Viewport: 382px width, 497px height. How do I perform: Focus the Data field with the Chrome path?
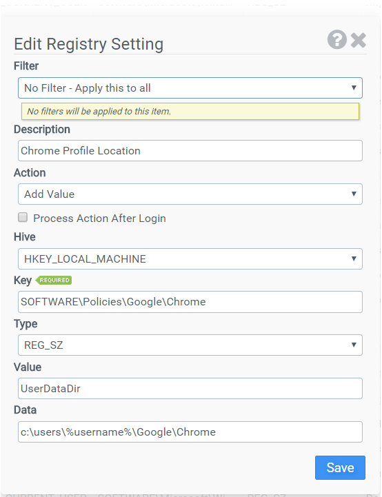pyautogui.click(x=190, y=432)
